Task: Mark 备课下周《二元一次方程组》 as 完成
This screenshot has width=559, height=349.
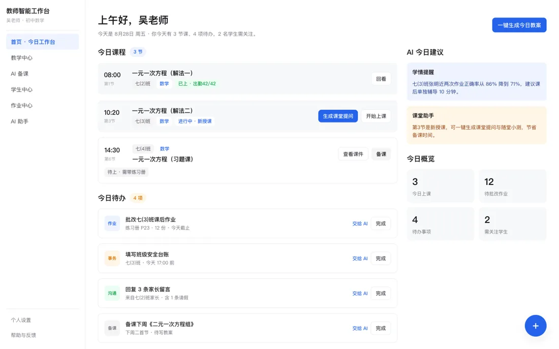Action: tap(381, 328)
